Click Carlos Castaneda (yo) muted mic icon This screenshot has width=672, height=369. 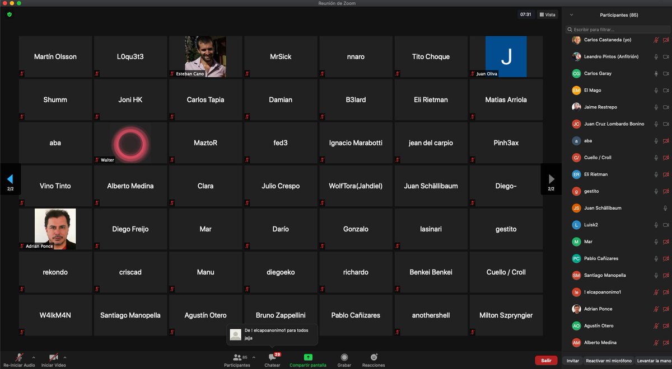[656, 40]
